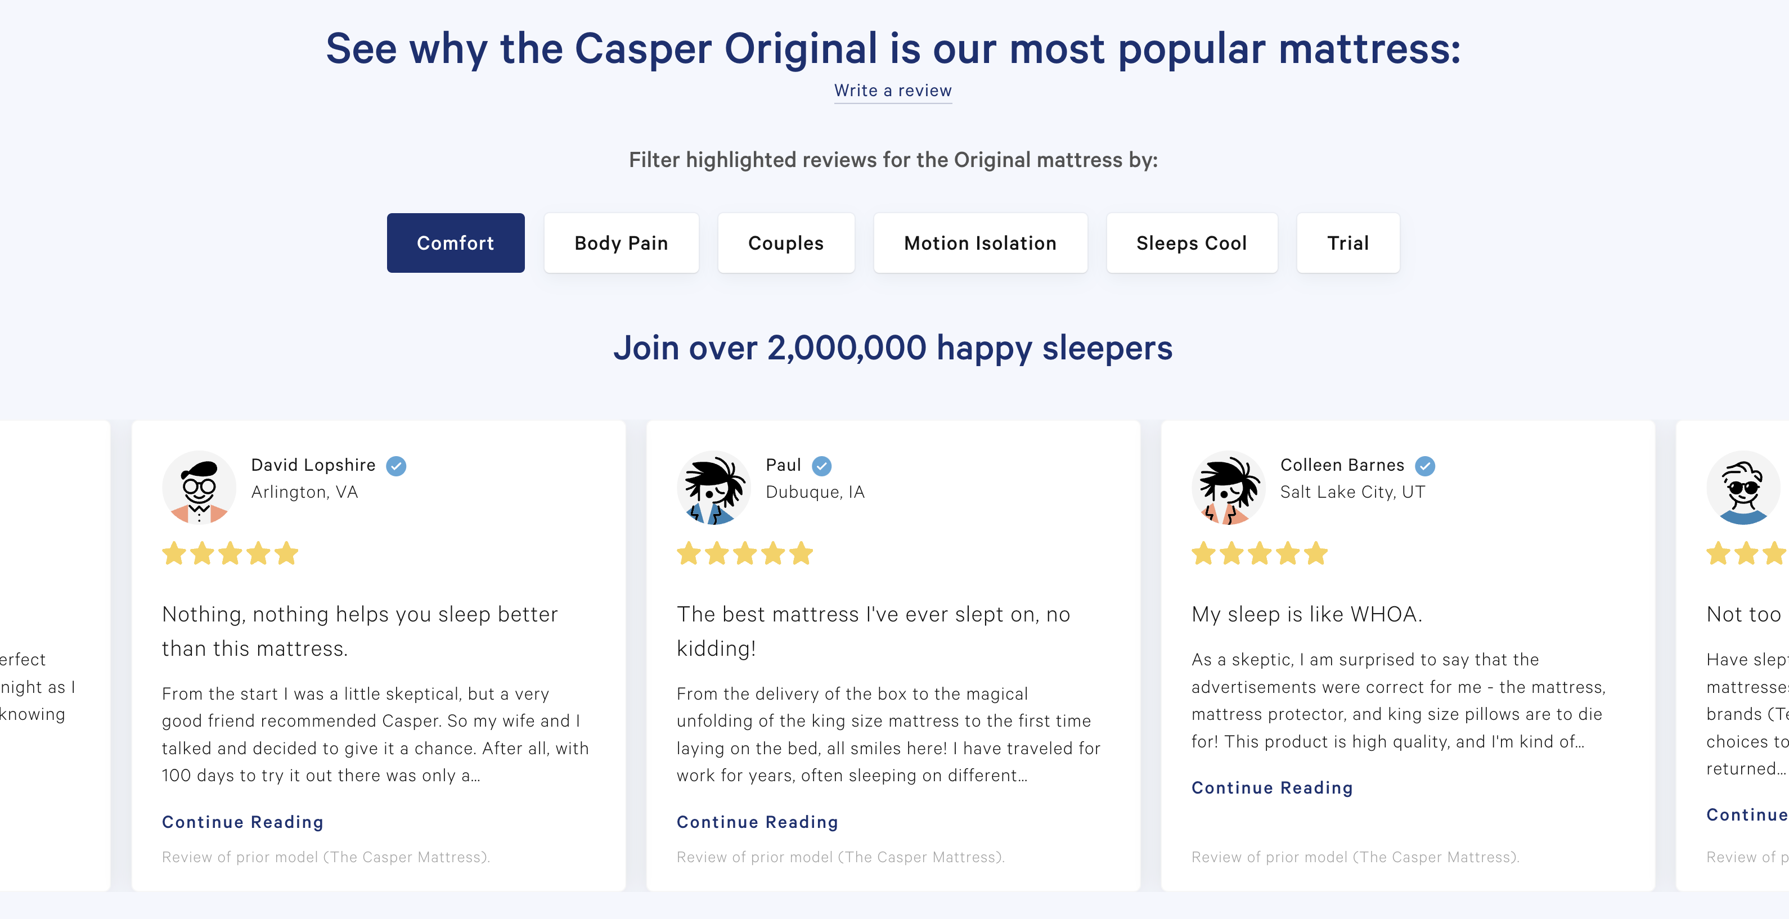Click David Lopshire's avatar picture
Viewport: 1789px width, 919px height.
199,487
